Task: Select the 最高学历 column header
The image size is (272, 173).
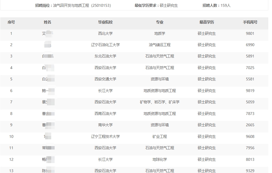Action: (x=207, y=22)
